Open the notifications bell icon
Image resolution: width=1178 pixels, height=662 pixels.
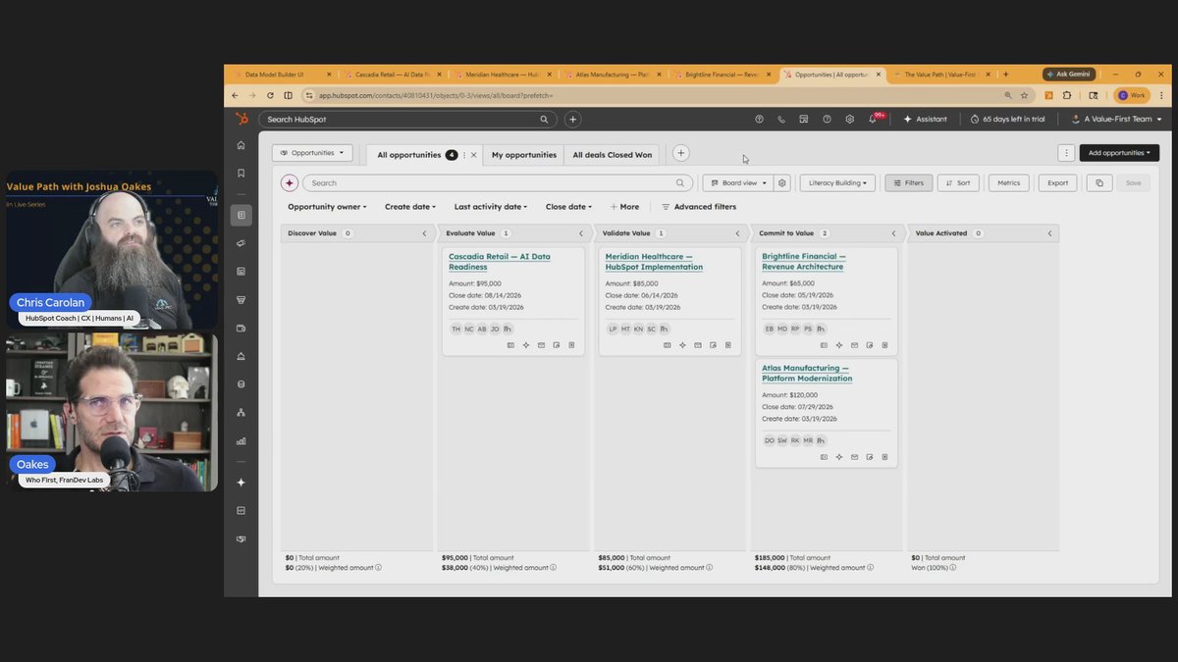872,119
